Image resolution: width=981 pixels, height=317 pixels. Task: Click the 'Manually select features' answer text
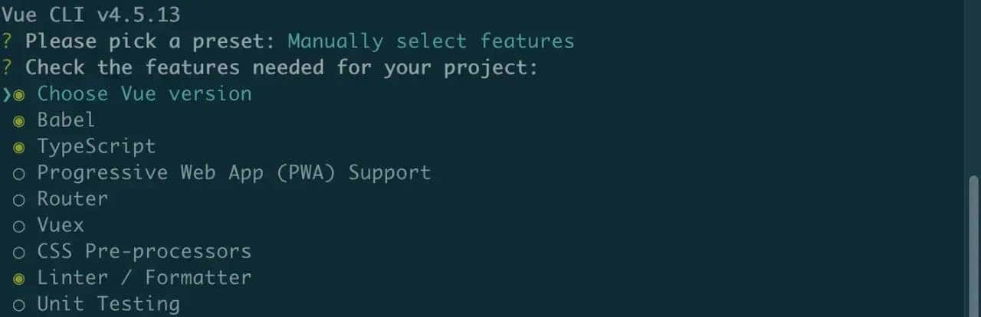click(x=430, y=41)
